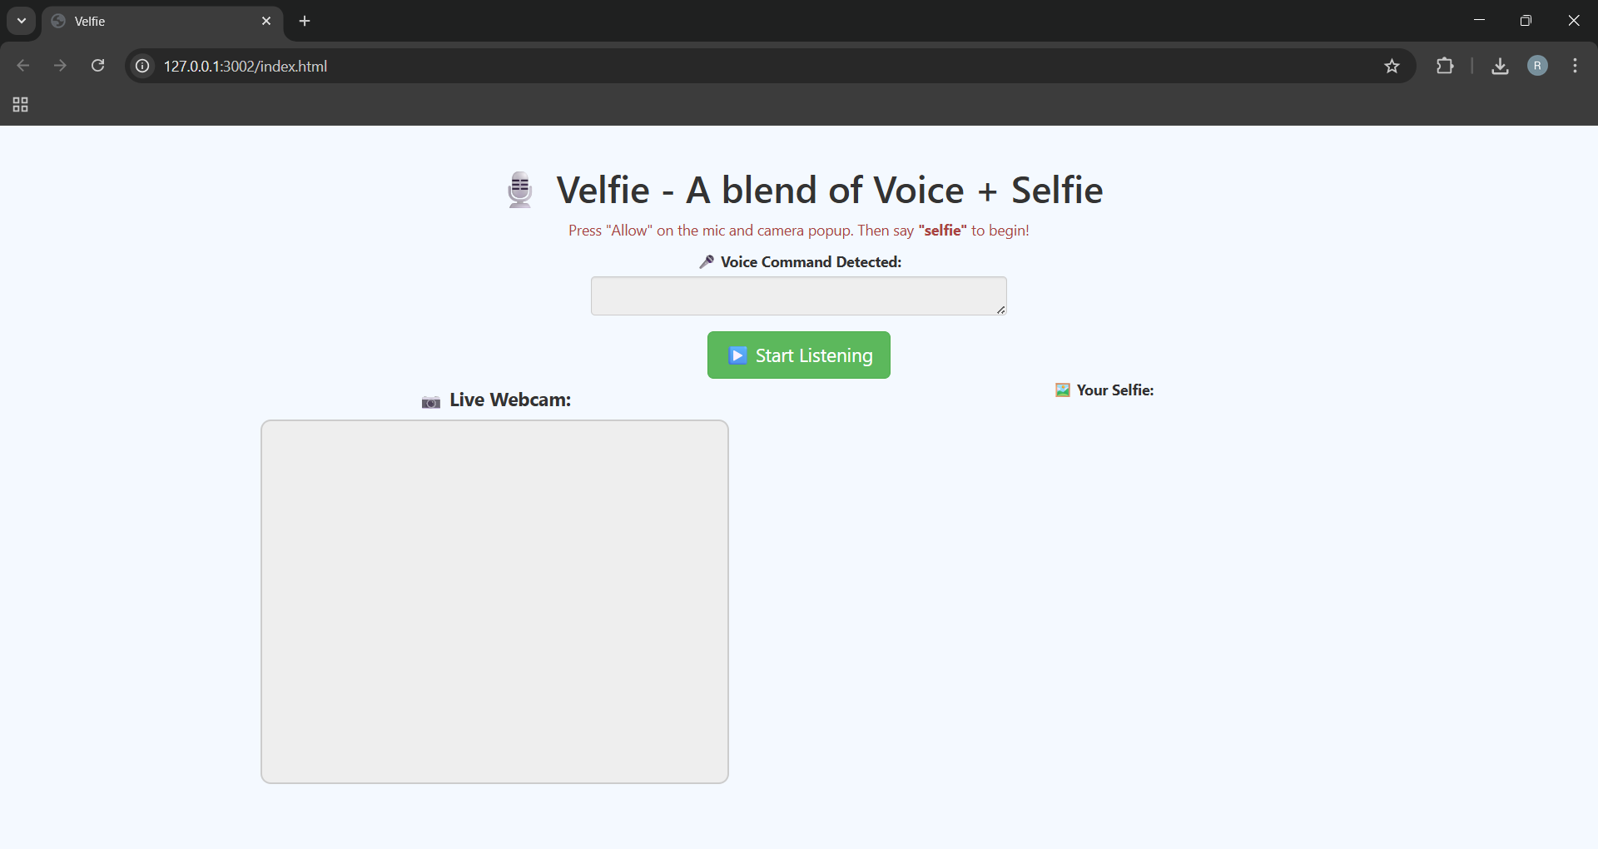Image resolution: width=1598 pixels, height=849 pixels.
Task: Click the Downloads icon in the browser toolbar
Action: 1499,66
